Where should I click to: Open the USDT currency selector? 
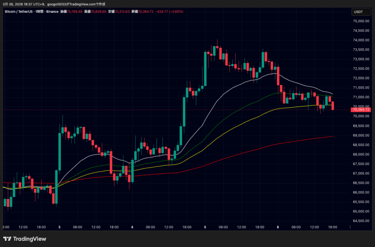(x=358, y=12)
